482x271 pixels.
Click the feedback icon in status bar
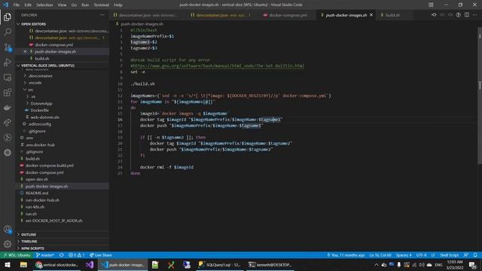[x=466, y=255]
